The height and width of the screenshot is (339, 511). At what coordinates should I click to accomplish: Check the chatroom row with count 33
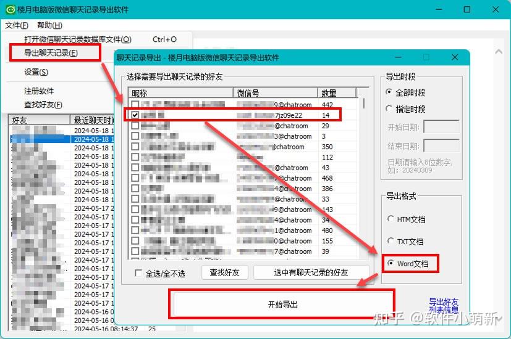coord(135,199)
